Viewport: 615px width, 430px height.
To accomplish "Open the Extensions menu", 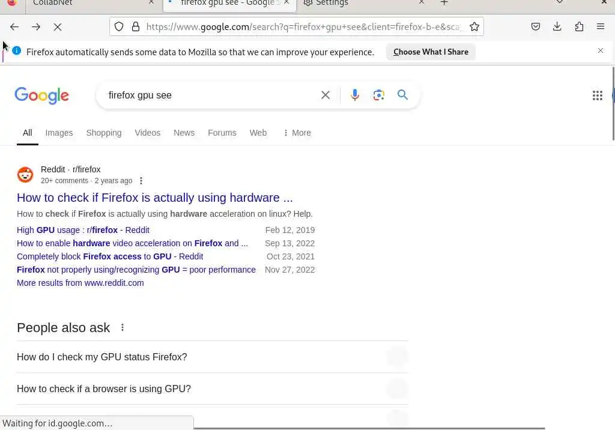I will click(x=579, y=26).
